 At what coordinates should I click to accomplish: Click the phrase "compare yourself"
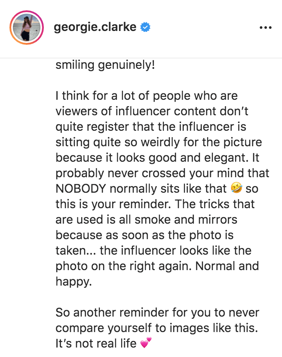coord(106,328)
